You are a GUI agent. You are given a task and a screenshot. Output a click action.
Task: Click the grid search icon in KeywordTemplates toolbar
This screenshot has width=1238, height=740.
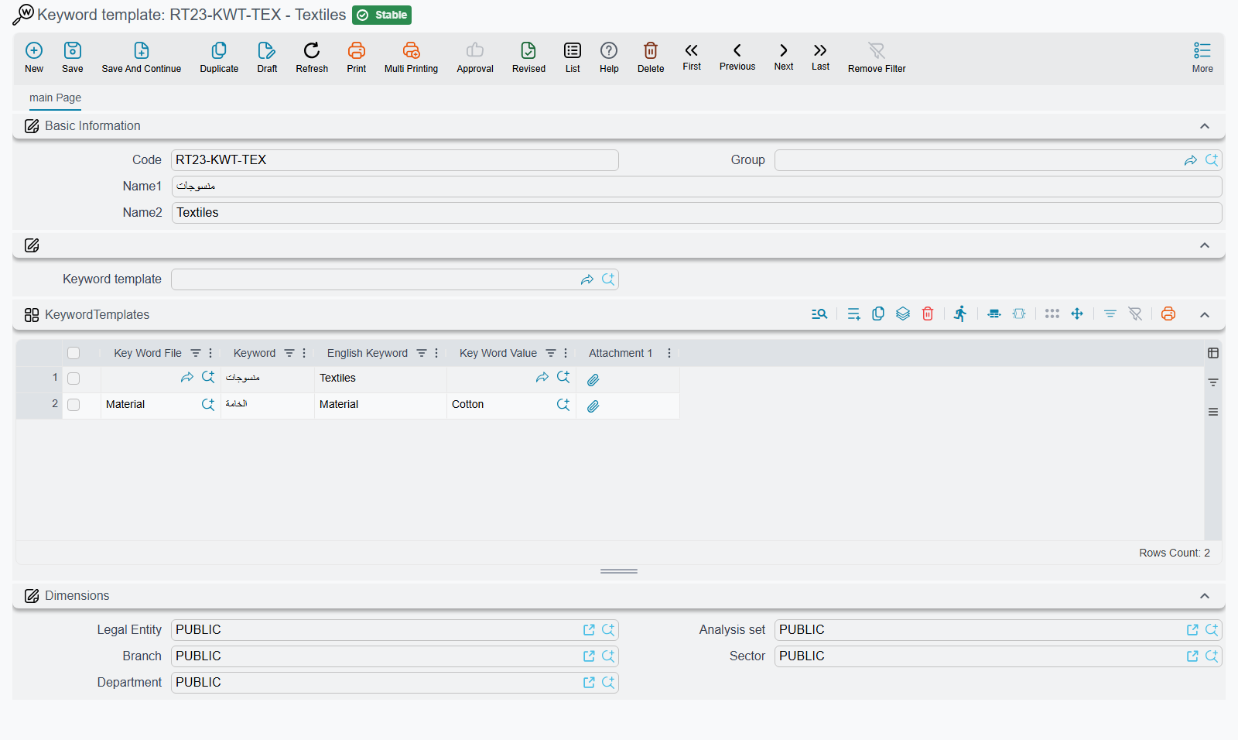pos(819,313)
